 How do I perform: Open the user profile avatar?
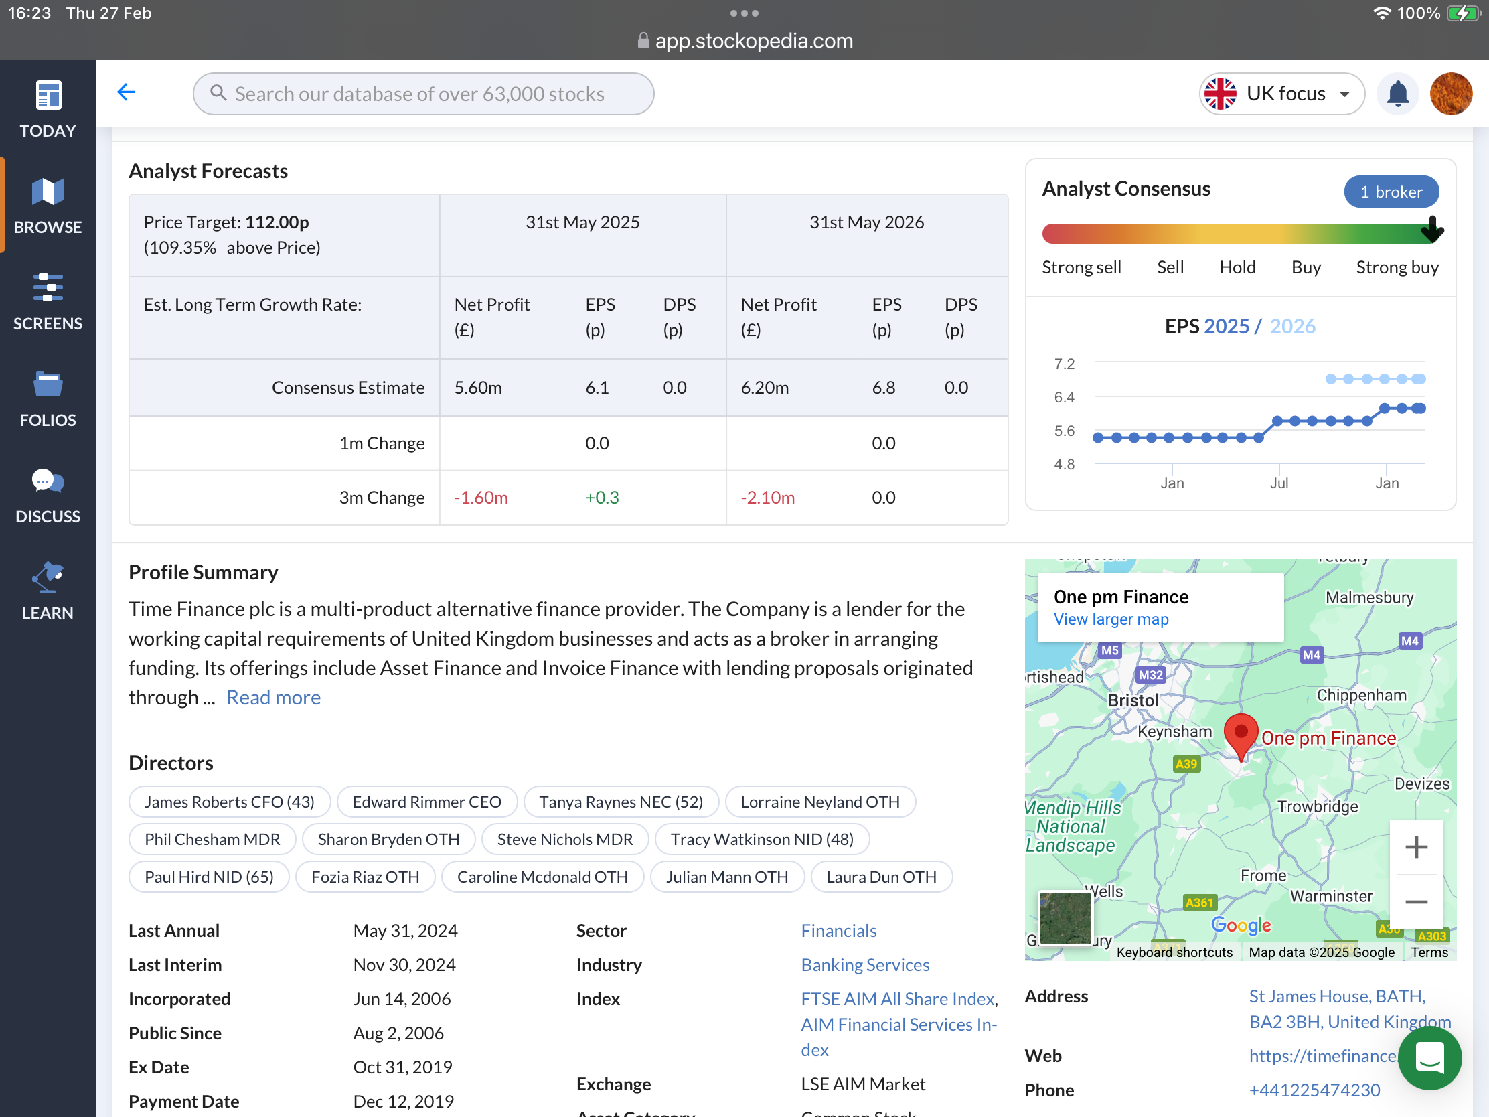point(1450,94)
